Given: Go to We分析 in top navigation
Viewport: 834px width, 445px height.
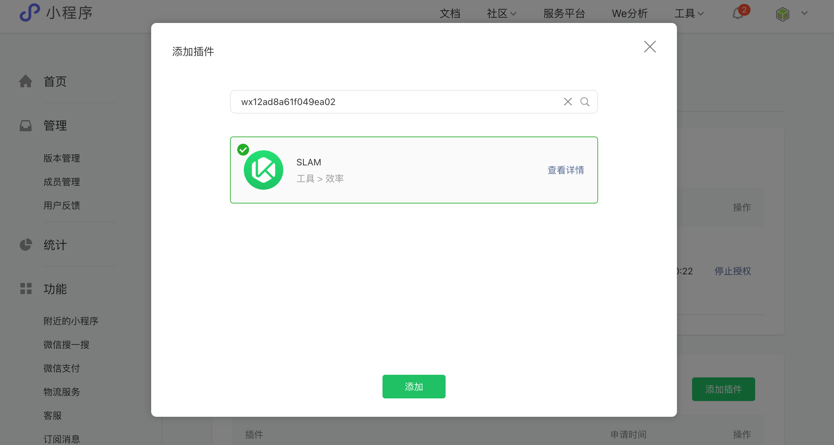Looking at the screenshot, I should point(630,13).
